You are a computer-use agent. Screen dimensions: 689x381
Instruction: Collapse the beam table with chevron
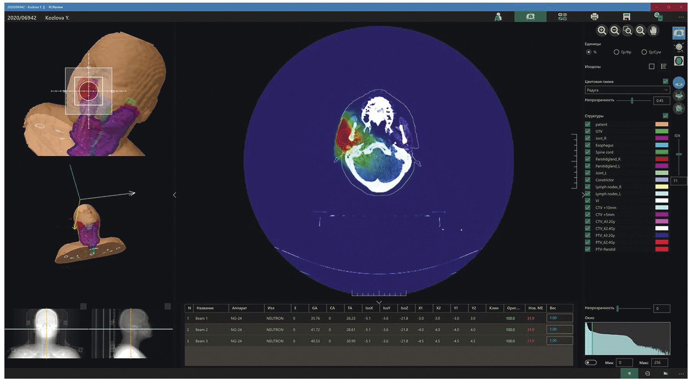379,302
